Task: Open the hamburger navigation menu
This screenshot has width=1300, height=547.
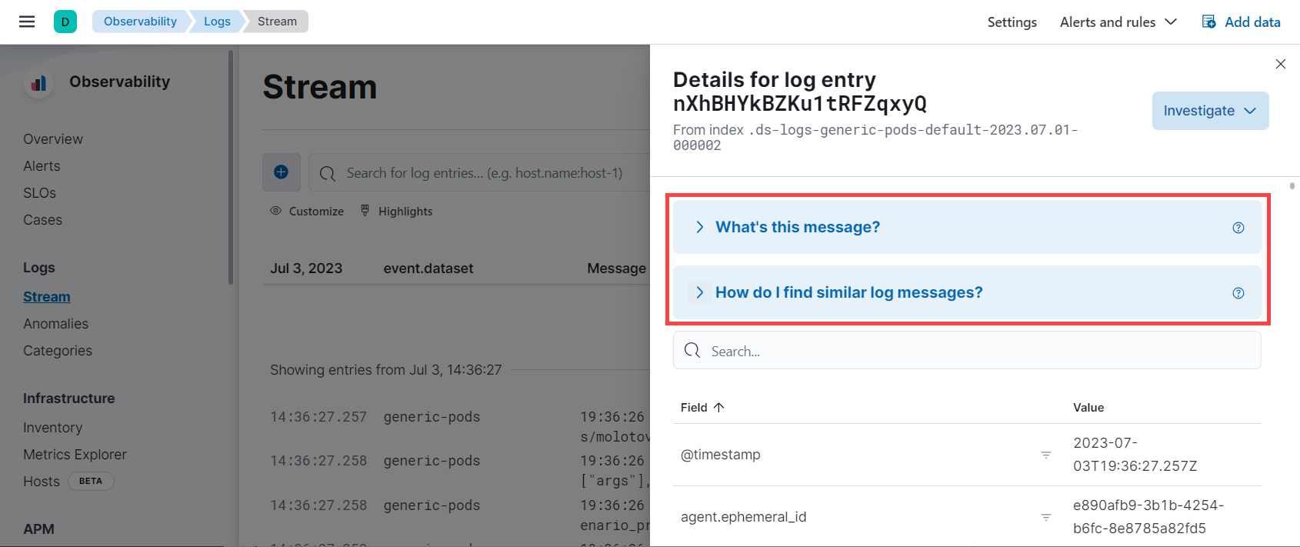Action: coord(27,22)
